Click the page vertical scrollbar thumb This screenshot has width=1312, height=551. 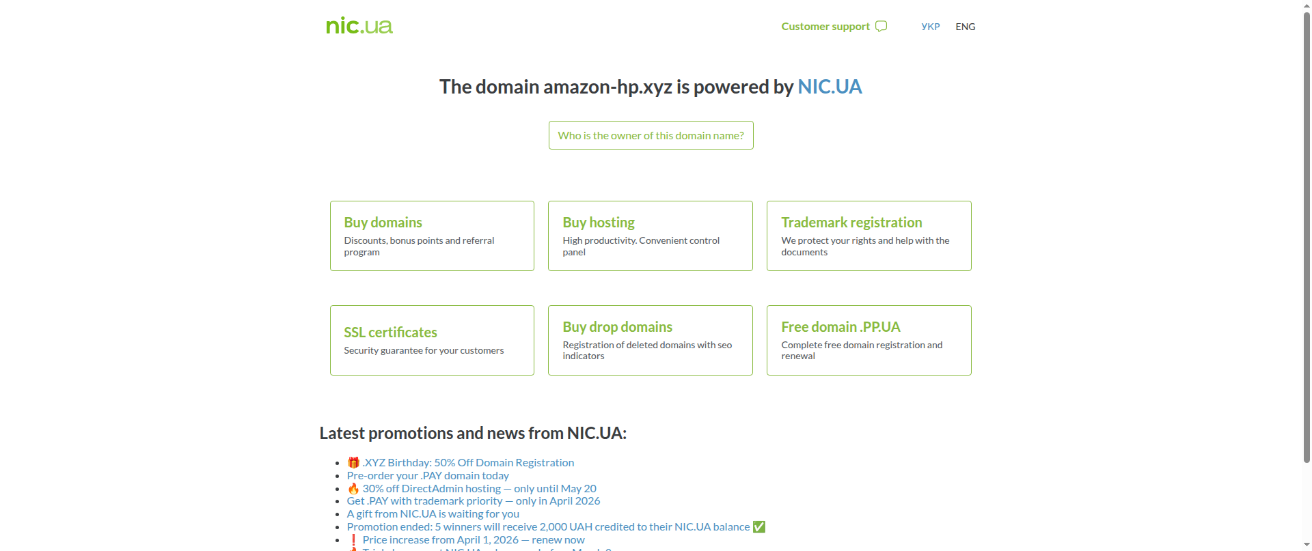pyautogui.click(x=1307, y=238)
